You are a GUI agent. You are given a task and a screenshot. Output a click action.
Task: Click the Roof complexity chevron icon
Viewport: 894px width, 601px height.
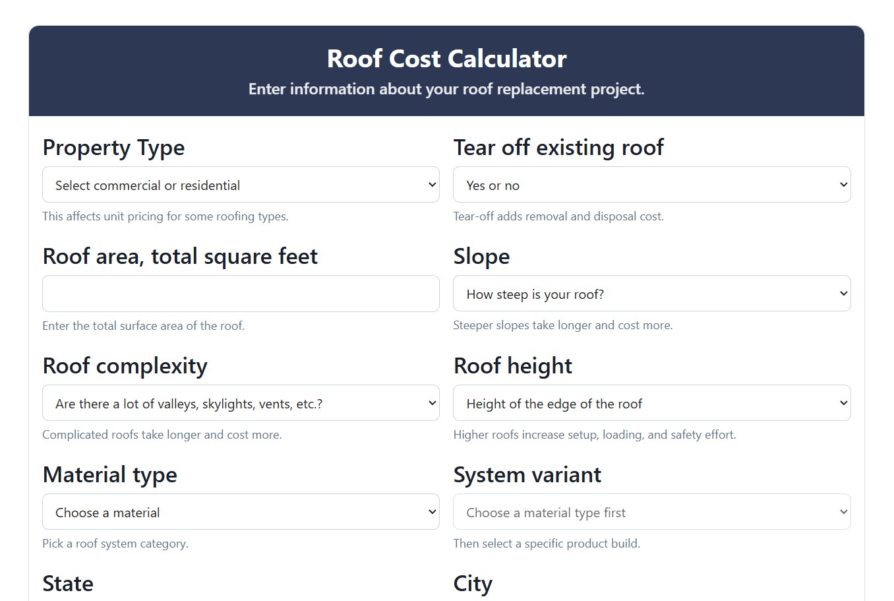point(432,402)
